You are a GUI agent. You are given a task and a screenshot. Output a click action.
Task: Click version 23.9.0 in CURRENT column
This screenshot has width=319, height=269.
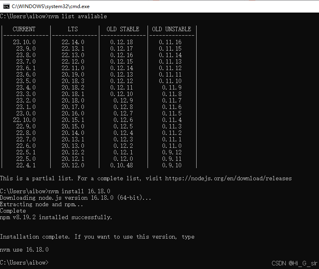(26, 49)
